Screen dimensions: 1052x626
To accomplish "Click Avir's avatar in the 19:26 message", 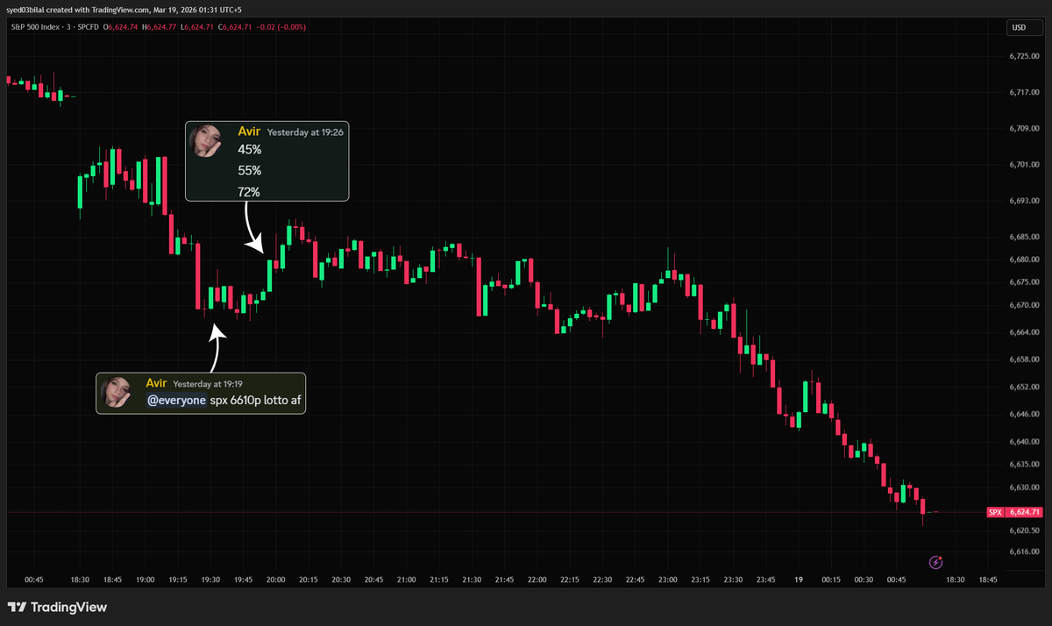I will click(x=207, y=140).
